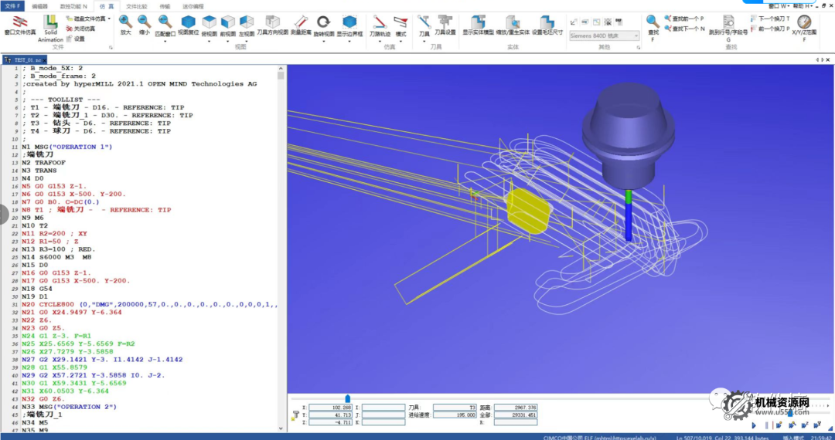This screenshot has height=440, width=835.
Task: Click 查找下一个 find next button
Action: coord(684,28)
